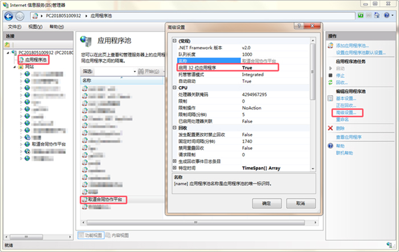Image resolution: width=399 pixels, height=252 pixels.
Task: Expand the 生成回收事件日志条目 property group
Action: coord(174,161)
